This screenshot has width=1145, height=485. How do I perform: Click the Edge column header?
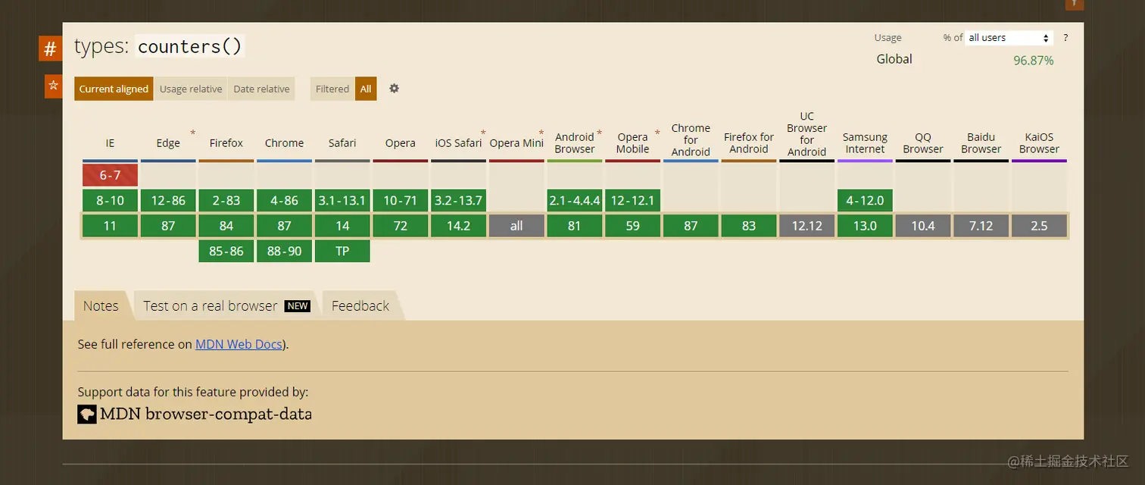[168, 143]
